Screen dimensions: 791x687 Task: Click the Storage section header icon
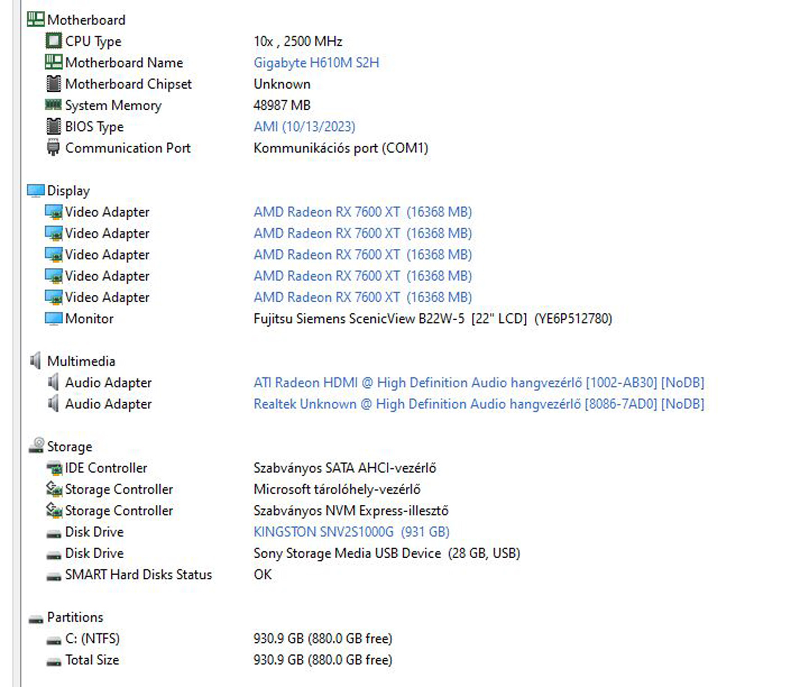coord(36,445)
